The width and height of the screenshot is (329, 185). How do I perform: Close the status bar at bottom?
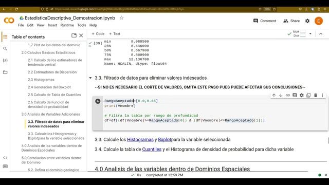click(x=325, y=175)
